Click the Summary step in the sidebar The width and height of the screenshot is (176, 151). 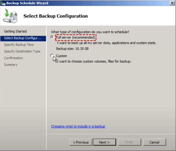11,65
